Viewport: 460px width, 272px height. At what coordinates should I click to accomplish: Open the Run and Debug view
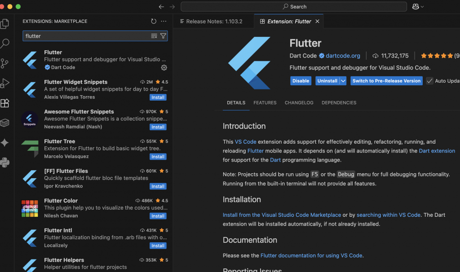click(5, 83)
